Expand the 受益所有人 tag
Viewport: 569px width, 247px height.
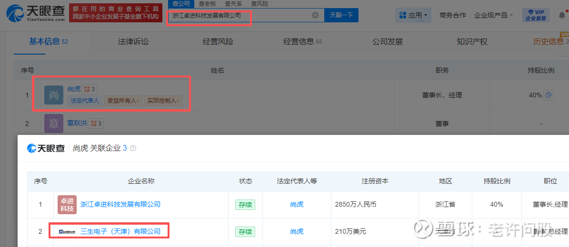(123, 101)
